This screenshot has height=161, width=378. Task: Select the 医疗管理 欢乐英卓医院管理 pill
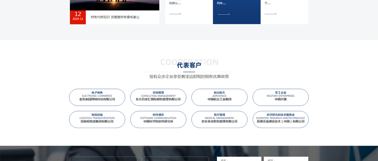click(219, 120)
